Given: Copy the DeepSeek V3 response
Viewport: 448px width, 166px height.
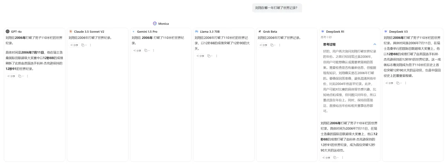Looking at the screenshot, I should coord(398,83).
